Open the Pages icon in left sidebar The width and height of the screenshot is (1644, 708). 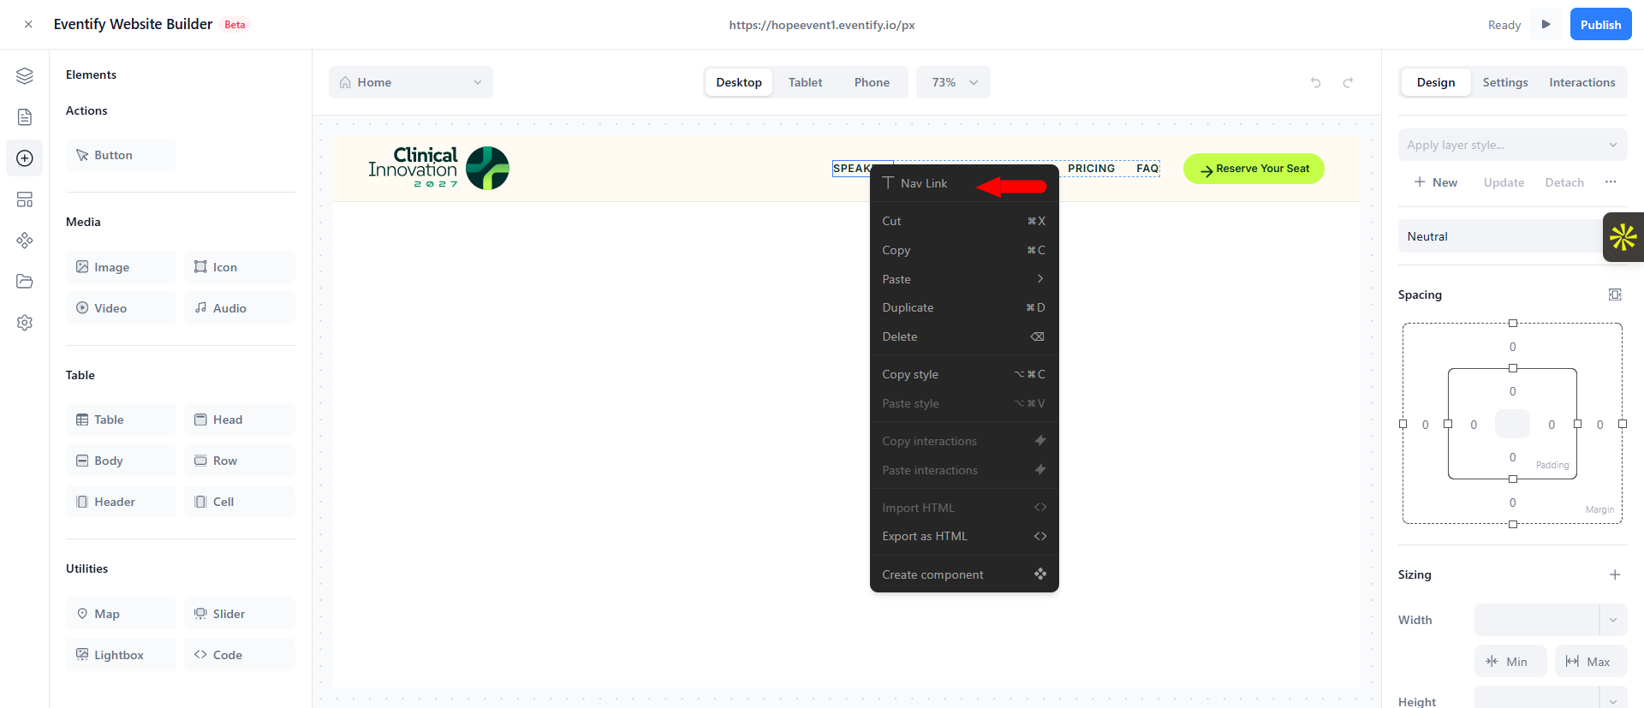point(25,117)
